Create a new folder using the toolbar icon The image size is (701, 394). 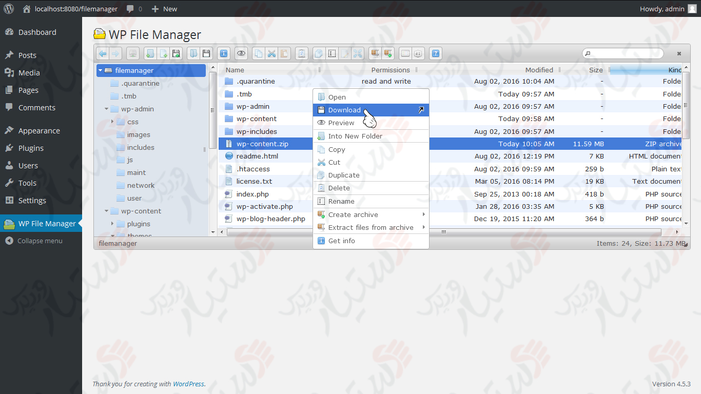pyautogui.click(x=149, y=53)
